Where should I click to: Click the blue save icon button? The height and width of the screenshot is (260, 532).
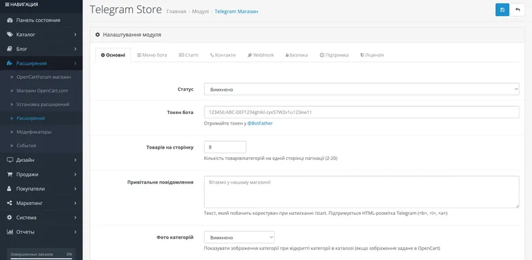[502, 10]
